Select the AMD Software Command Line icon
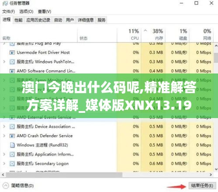This screenshot has width=218, height=192. click(12, 71)
